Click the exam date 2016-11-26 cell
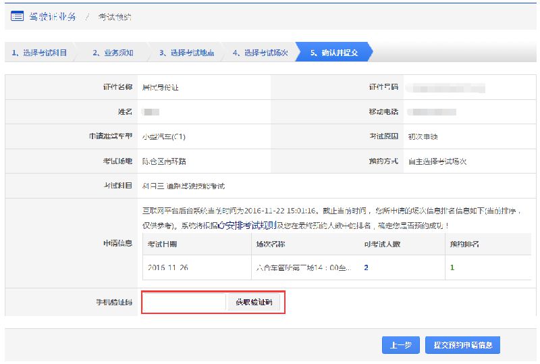 [x=168, y=267]
